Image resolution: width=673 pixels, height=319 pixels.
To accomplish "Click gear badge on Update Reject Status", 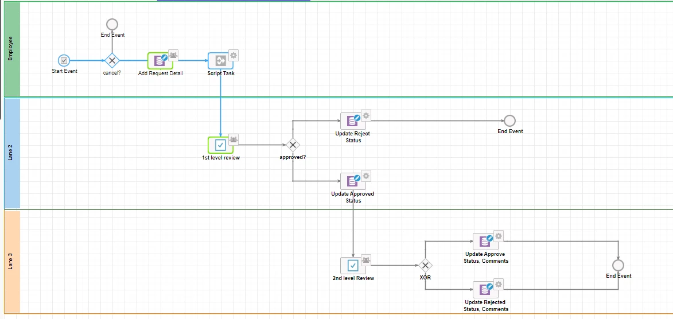I will pos(365,115).
